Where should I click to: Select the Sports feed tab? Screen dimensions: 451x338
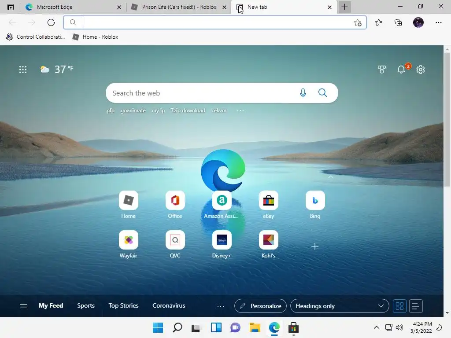(x=86, y=306)
